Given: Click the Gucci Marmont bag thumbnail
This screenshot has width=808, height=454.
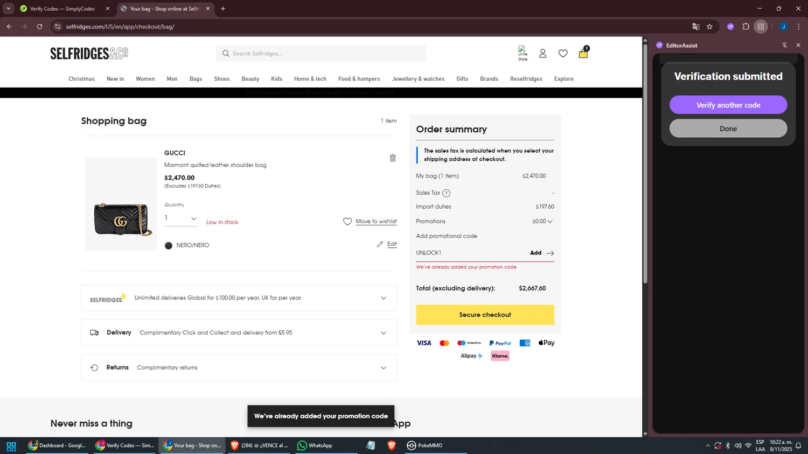Looking at the screenshot, I should click(x=121, y=204).
